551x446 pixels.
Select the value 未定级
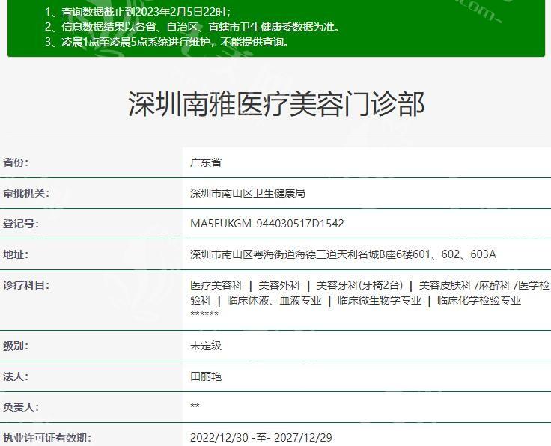point(206,346)
